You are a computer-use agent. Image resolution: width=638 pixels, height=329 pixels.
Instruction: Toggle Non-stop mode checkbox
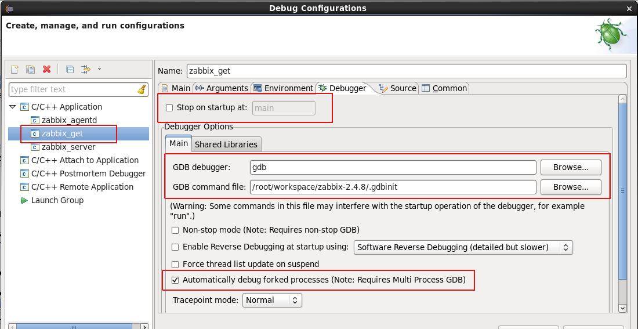pos(175,230)
